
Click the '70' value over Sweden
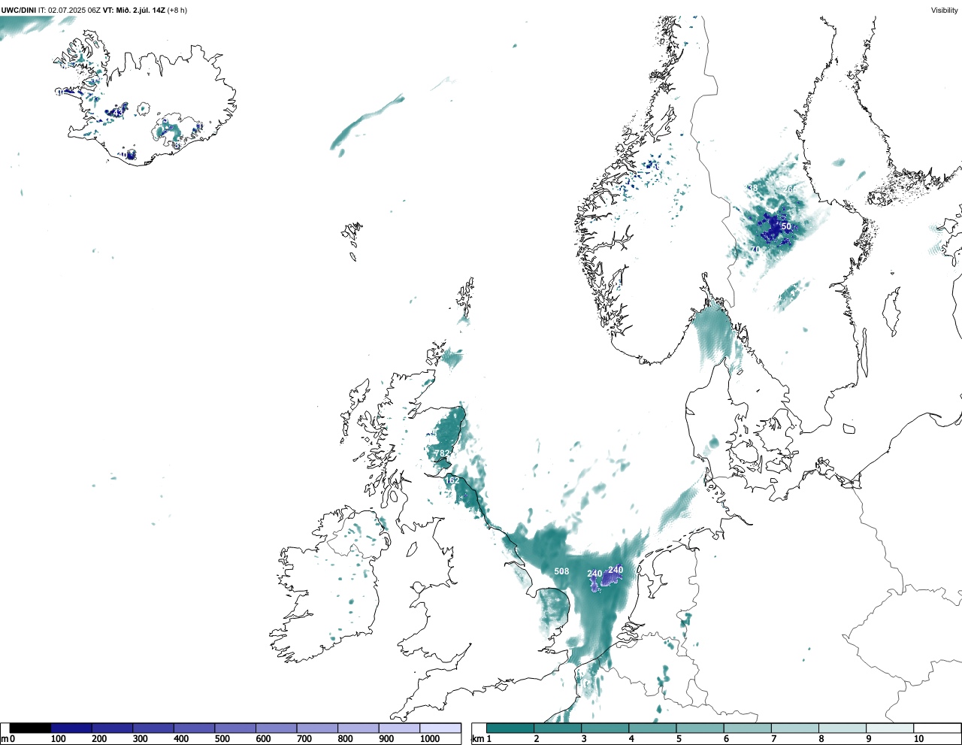tap(755, 249)
